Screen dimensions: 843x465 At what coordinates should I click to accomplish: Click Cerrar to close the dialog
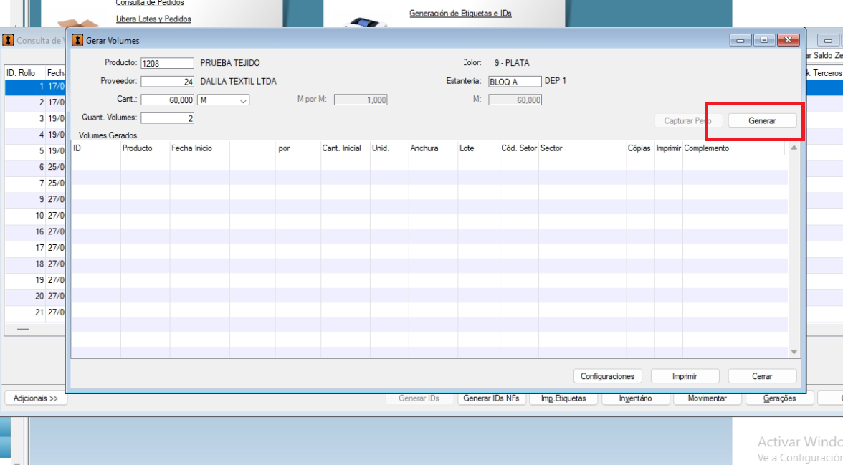point(762,376)
